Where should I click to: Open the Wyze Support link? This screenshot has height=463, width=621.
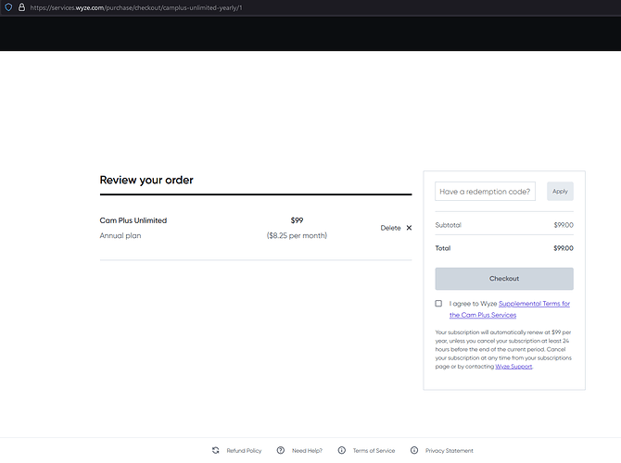pos(513,367)
